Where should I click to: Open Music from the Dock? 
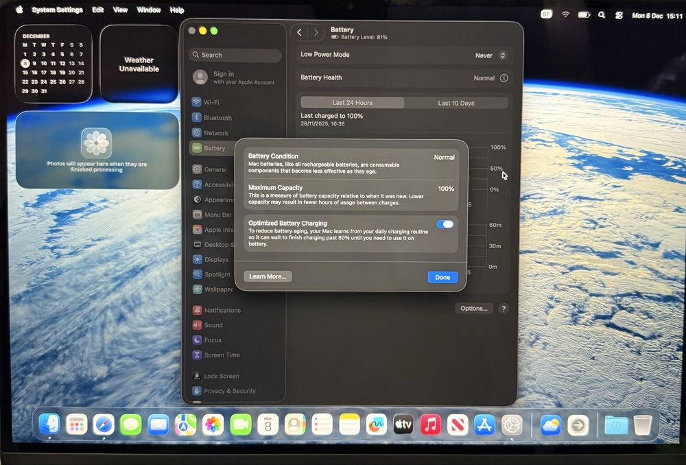pyautogui.click(x=431, y=425)
